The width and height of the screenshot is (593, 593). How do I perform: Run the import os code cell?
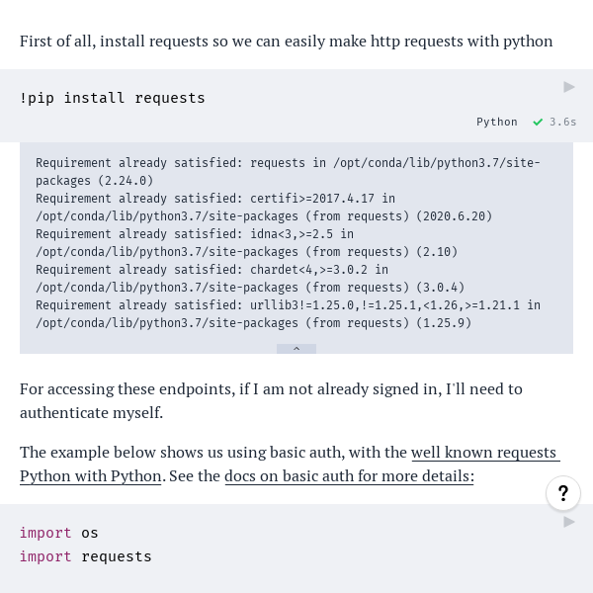pos(569,522)
